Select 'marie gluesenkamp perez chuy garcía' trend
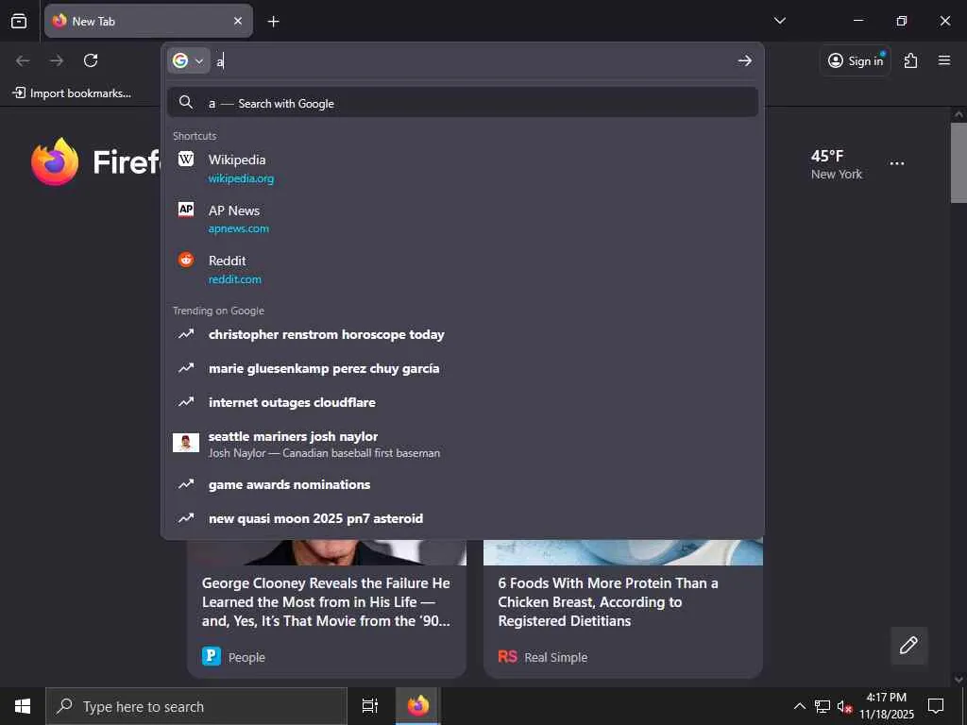 click(463, 369)
